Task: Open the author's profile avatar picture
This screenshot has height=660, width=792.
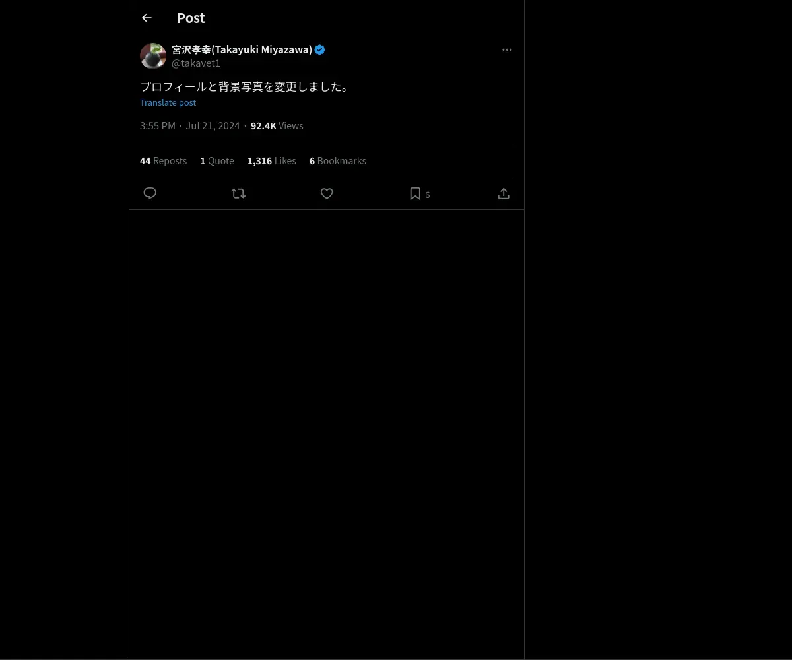Action: 153,56
